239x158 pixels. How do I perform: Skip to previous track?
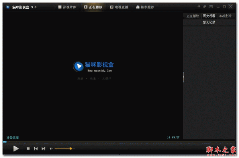(x=36, y=149)
